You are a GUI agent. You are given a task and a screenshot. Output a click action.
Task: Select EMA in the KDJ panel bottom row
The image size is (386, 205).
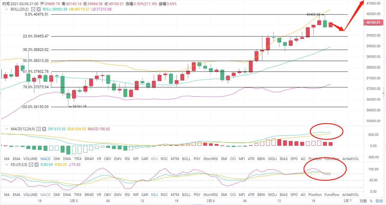[x=17, y=195]
